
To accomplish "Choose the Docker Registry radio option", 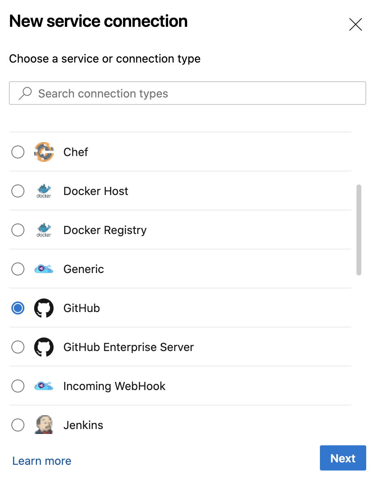I will pos(18,230).
